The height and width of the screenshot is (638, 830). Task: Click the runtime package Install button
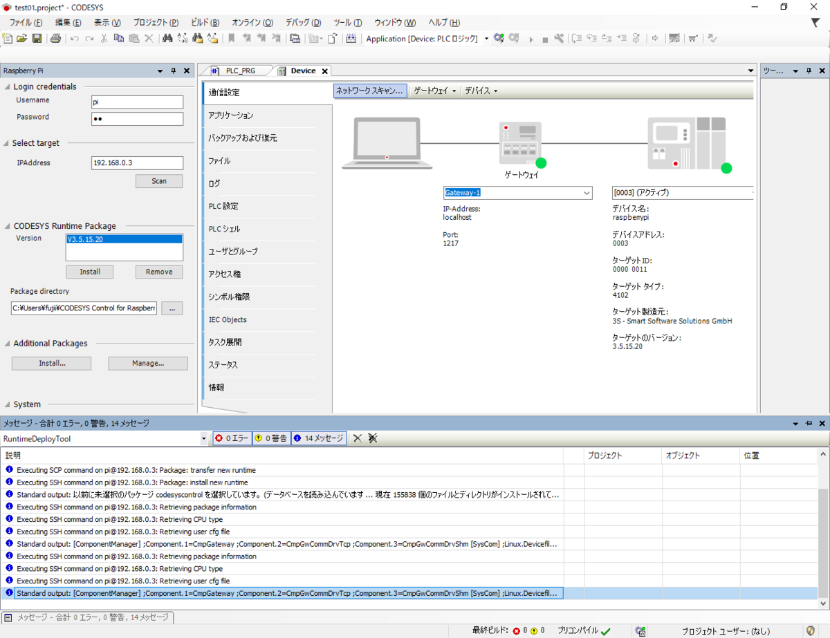coord(90,272)
